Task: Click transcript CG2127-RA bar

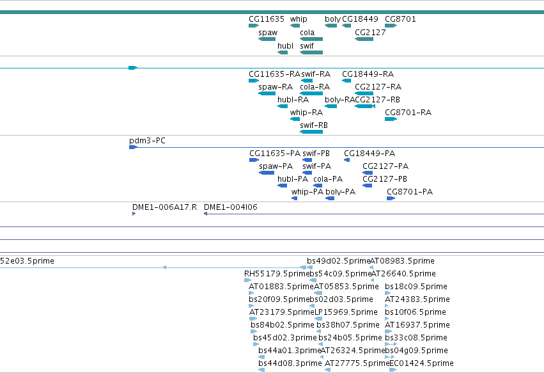Action: (x=364, y=93)
